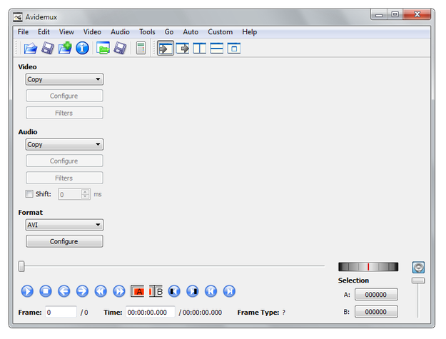
Task: Go to the previous frame
Action: click(x=64, y=291)
